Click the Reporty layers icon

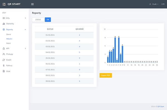coord(4,29)
